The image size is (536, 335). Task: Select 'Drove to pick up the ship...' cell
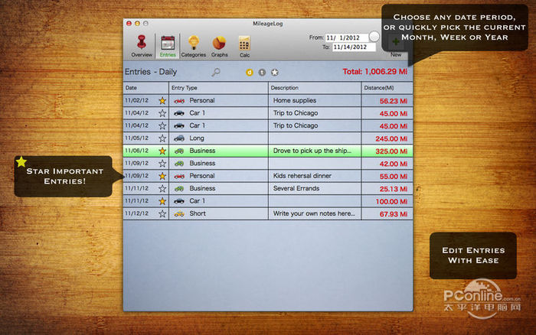click(x=315, y=151)
